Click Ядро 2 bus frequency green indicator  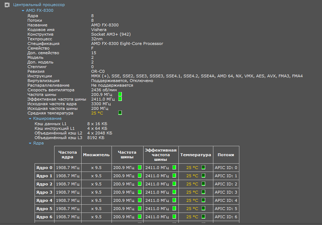[140, 184]
